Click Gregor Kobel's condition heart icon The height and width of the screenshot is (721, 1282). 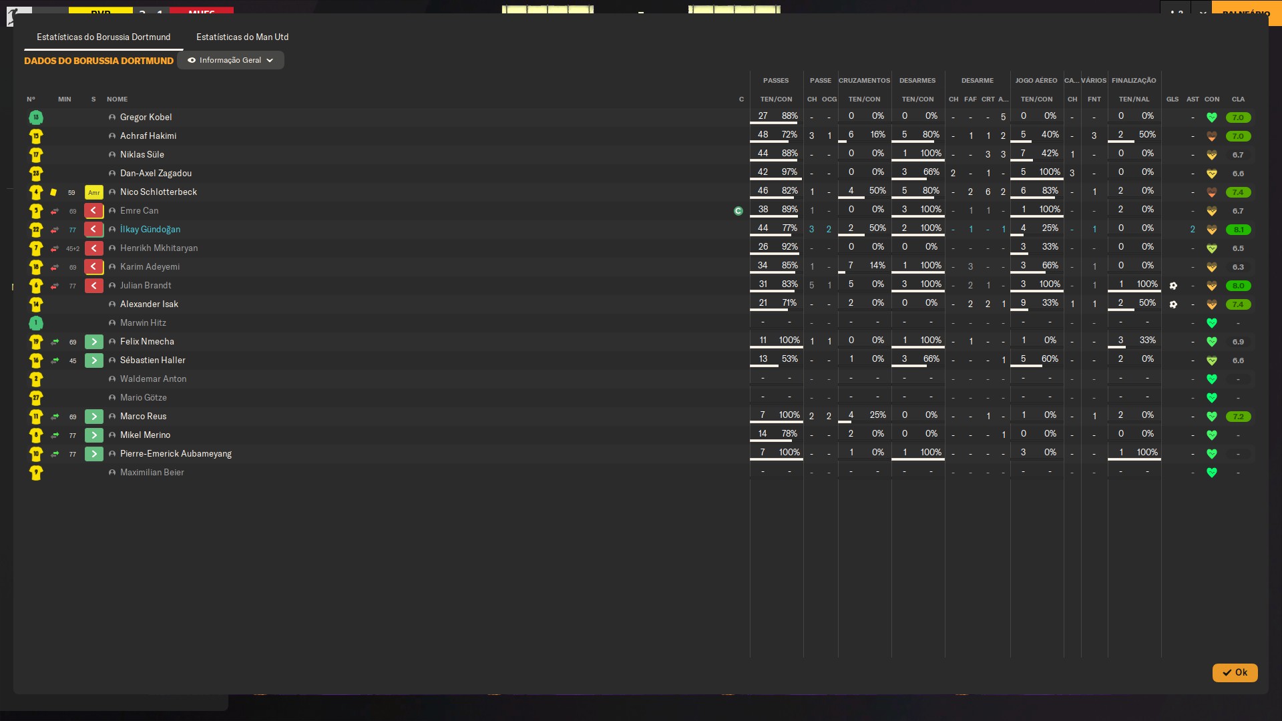(x=1212, y=117)
